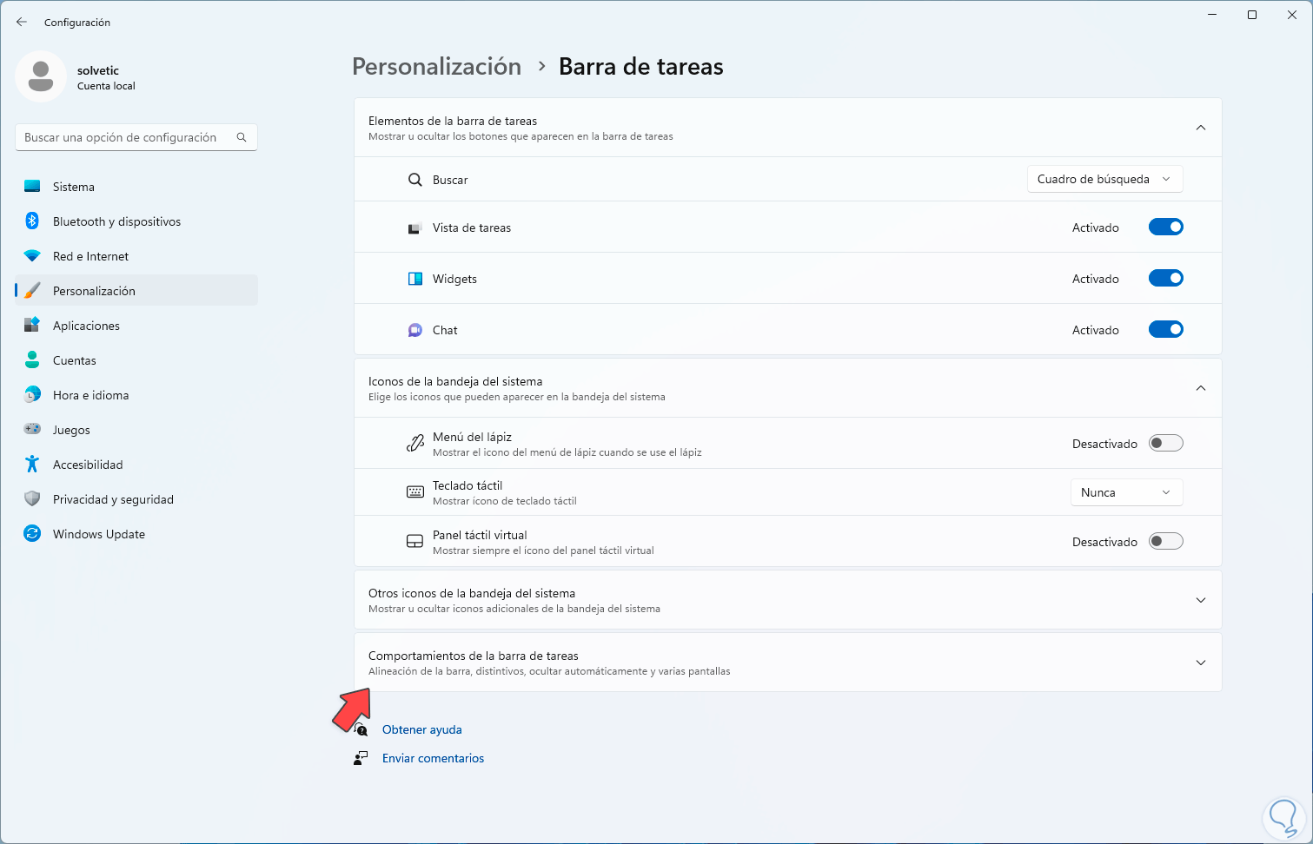
Task: Disable the Vista de tareas toggle
Action: [1165, 227]
